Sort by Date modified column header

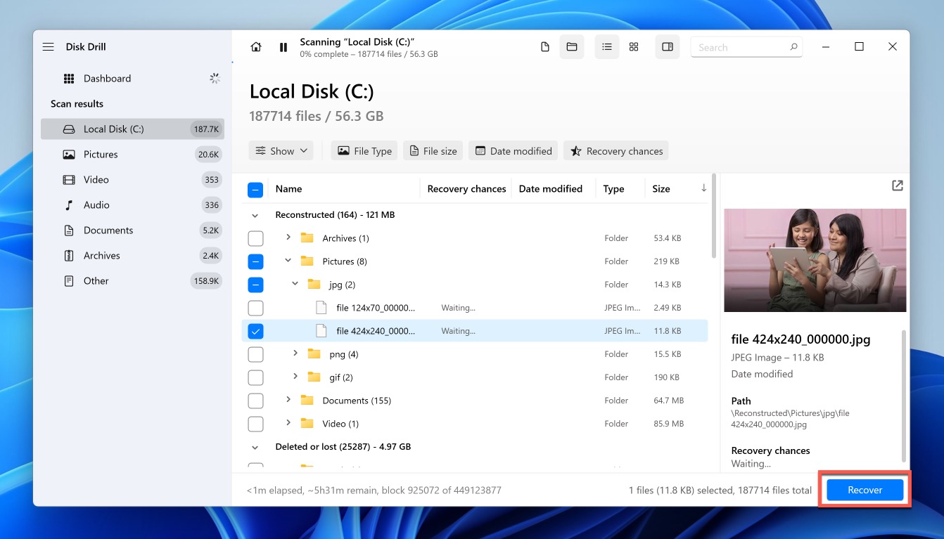pos(551,189)
